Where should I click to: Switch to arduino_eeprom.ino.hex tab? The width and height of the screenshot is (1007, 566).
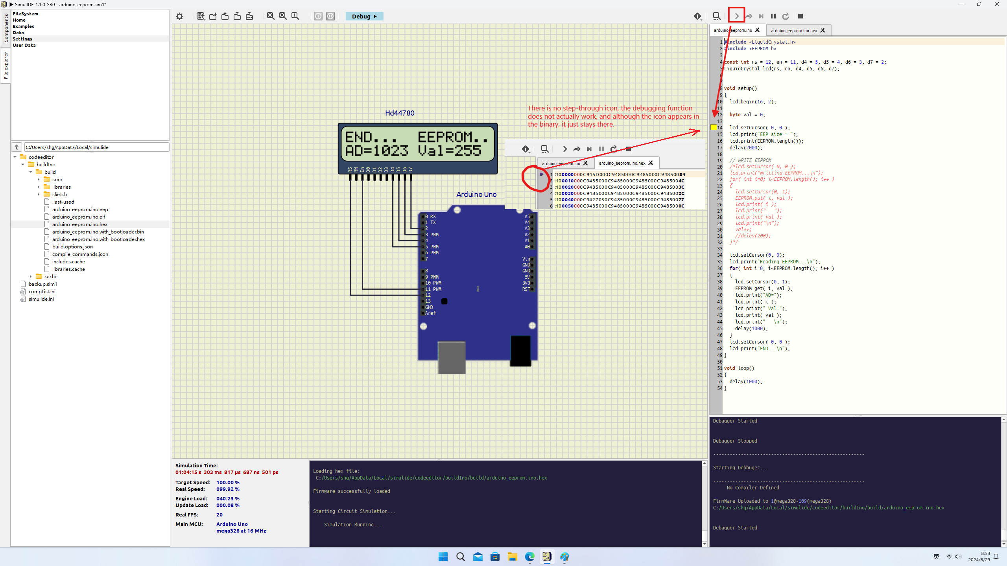click(794, 30)
